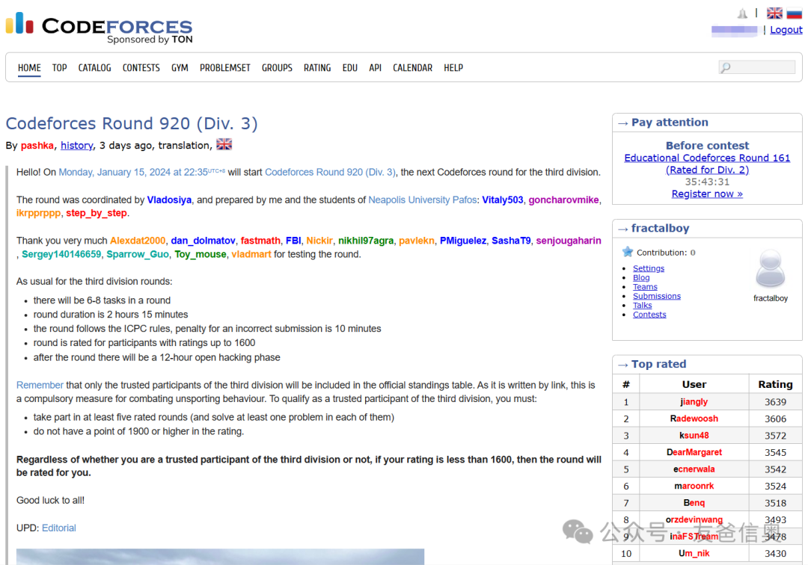This screenshot has height=565, width=808.
Task: Switch to Russian via Russian flag
Action: (794, 13)
